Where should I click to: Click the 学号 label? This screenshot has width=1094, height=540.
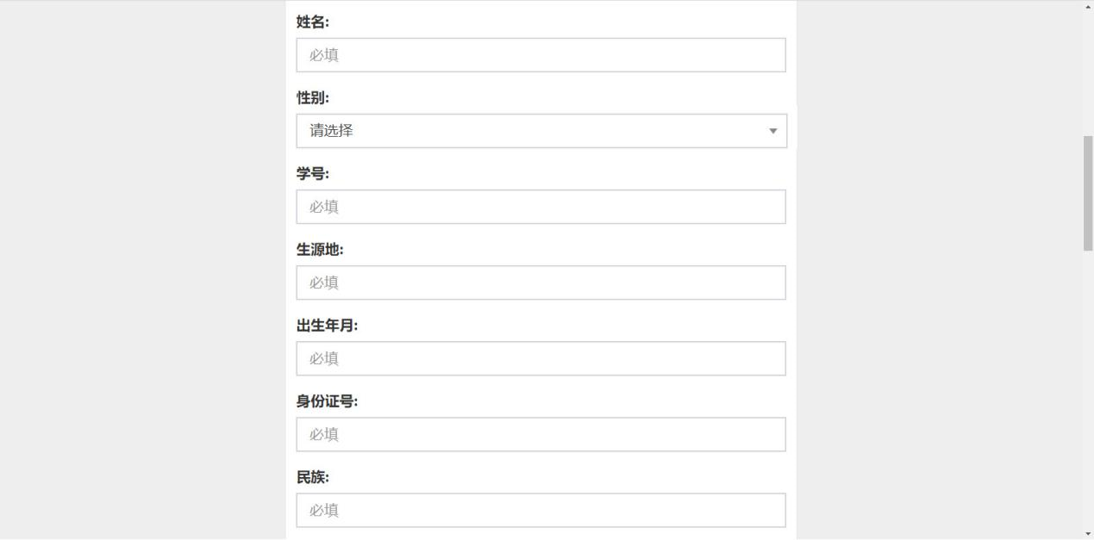[312, 174]
